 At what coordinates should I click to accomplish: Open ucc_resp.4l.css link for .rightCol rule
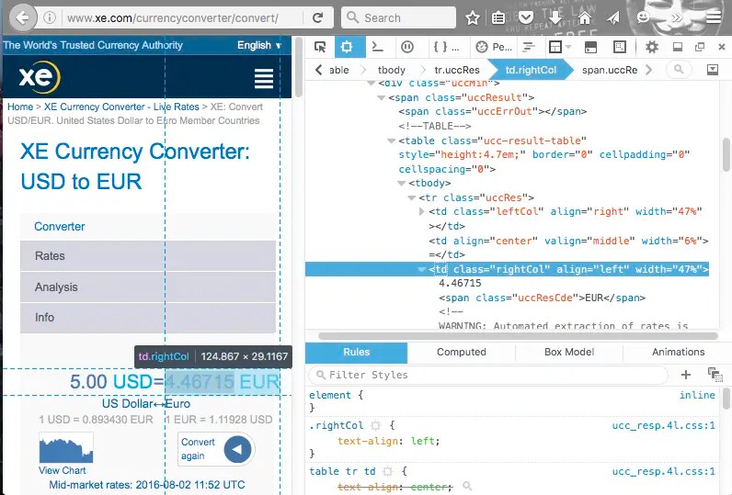[663, 425]
